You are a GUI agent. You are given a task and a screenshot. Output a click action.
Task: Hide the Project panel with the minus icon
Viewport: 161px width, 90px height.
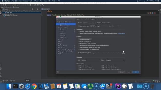point(40,9)
